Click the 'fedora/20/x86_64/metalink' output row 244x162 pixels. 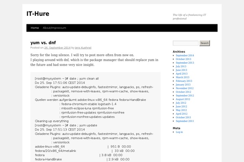pos(85,151)
